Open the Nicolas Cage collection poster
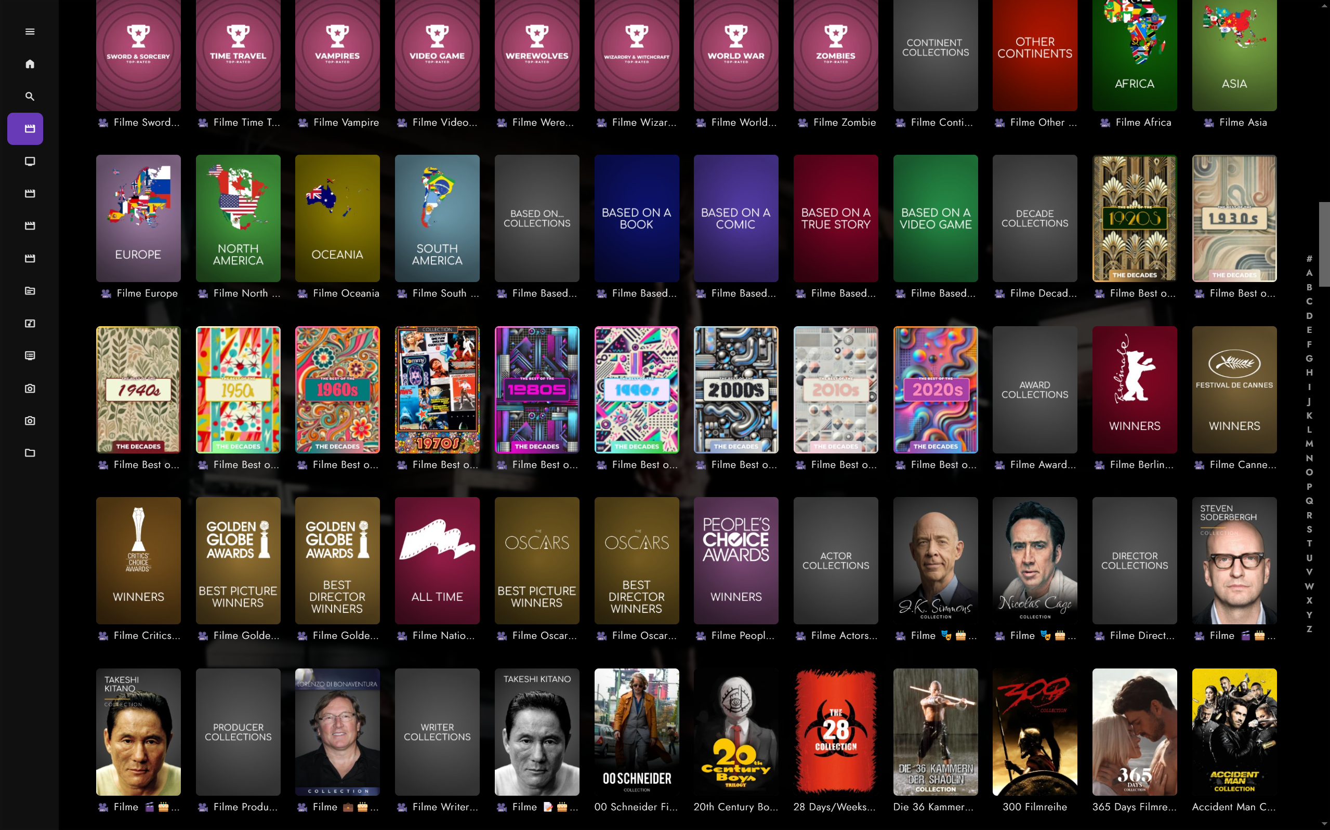Viewport: 1330px width, 830px height. [1035, 560]
